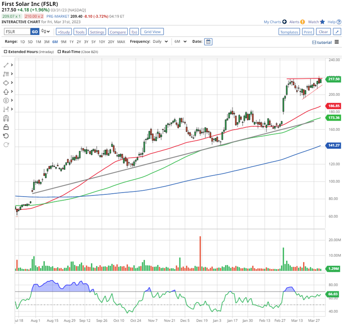Image resolution: width=343 pixels, height=324 pixels.
Task: Click the blue 141.27 moving average label
Action: click(x=333, y=145)
